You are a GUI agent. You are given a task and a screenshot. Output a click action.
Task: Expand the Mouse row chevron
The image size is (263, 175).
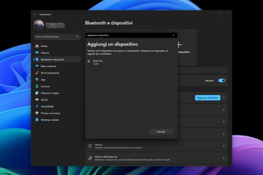224,146
